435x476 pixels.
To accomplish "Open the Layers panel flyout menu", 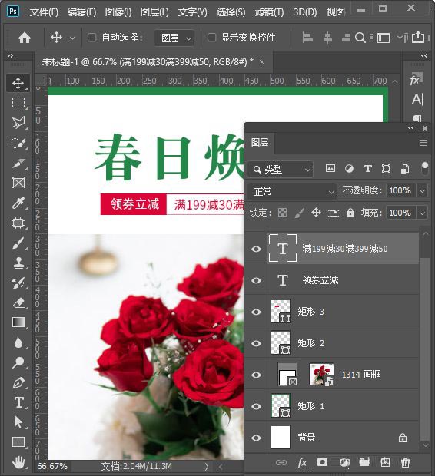I will point(423,143).
